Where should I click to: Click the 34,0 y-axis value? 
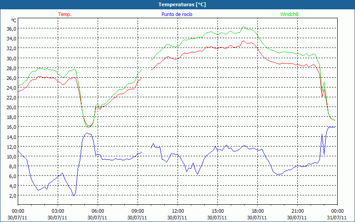[x=12, y=39]
